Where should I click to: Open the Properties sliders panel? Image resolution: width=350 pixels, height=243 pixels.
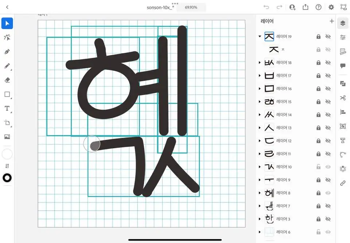coord(343,37)
